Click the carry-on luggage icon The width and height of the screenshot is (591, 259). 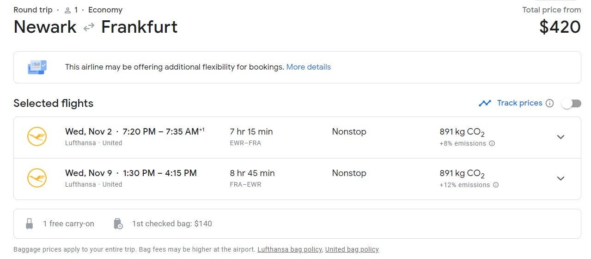tap(30, 224)
